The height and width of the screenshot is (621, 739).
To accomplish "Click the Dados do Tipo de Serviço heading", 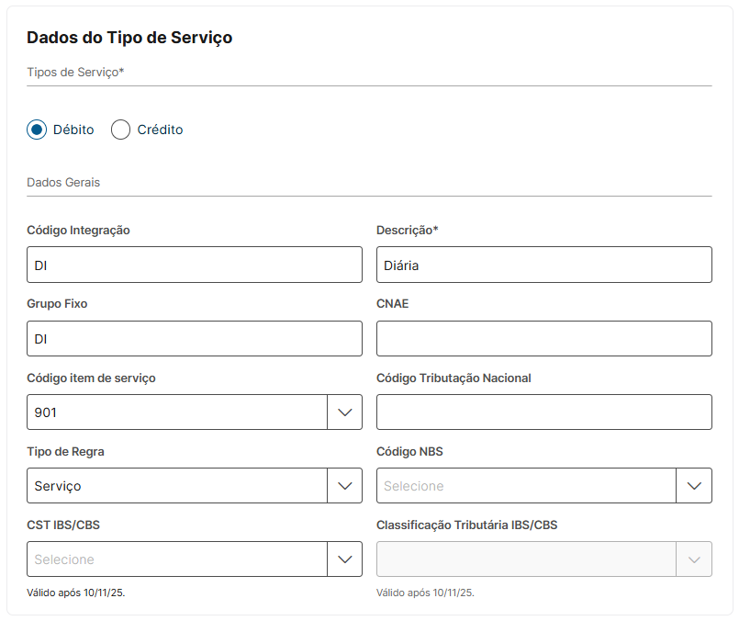I will [129, 38].
